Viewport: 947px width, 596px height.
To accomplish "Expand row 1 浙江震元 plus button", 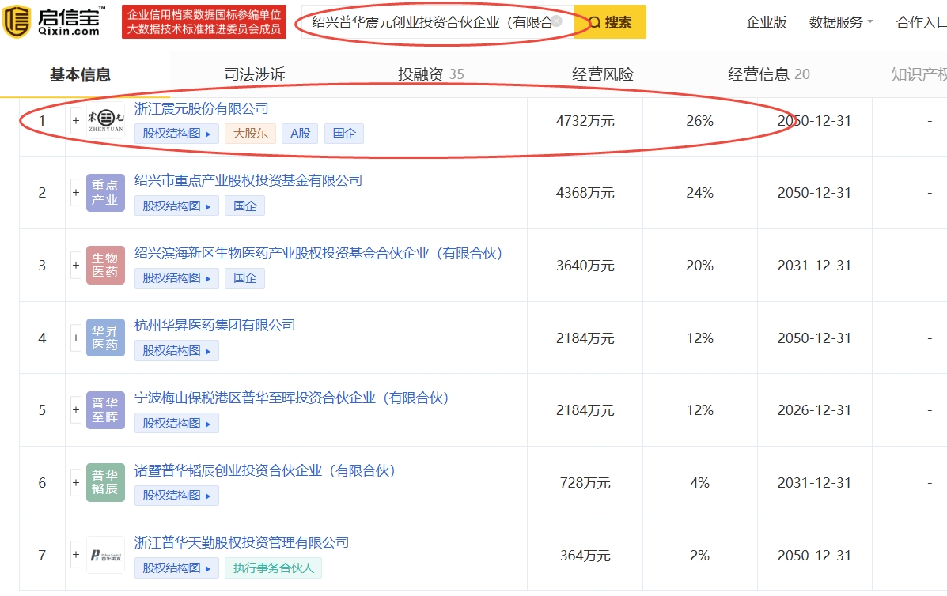I will (75, 121).
